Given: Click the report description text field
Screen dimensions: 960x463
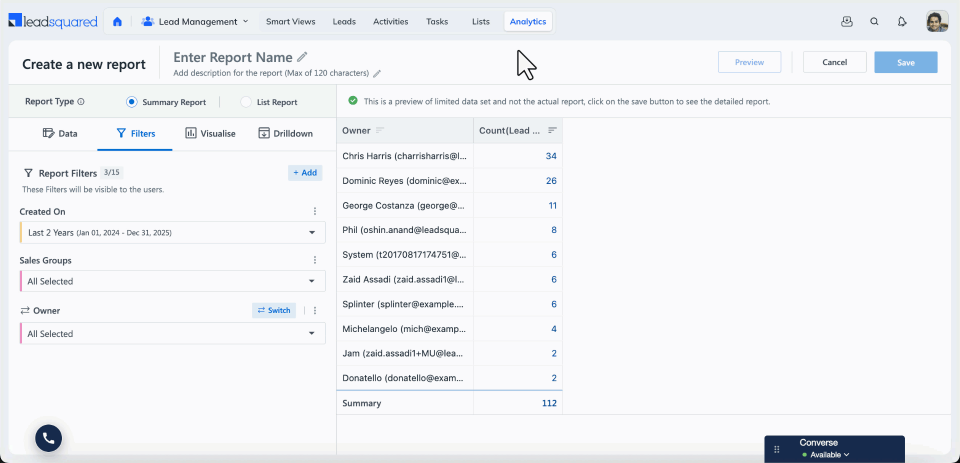Looking at the screenshot, I should 271,73.
